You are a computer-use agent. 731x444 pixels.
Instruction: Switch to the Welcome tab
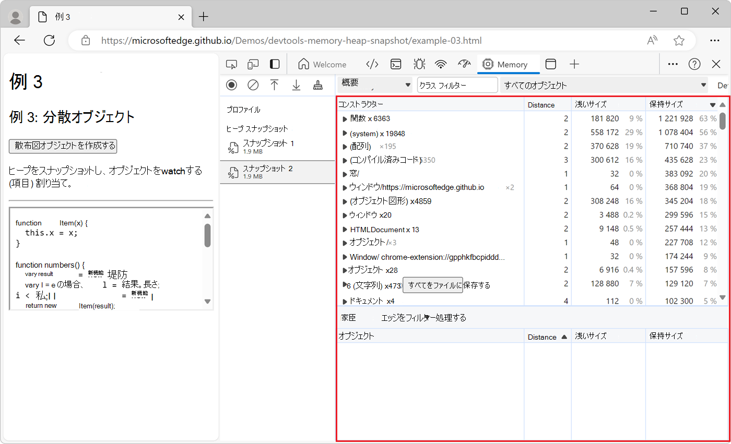pyautogui.click(x=322, y=64)
